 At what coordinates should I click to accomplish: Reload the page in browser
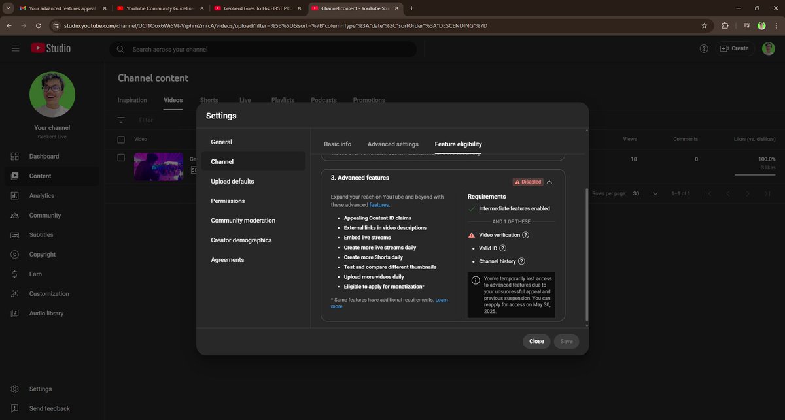[x=39, y=25]
